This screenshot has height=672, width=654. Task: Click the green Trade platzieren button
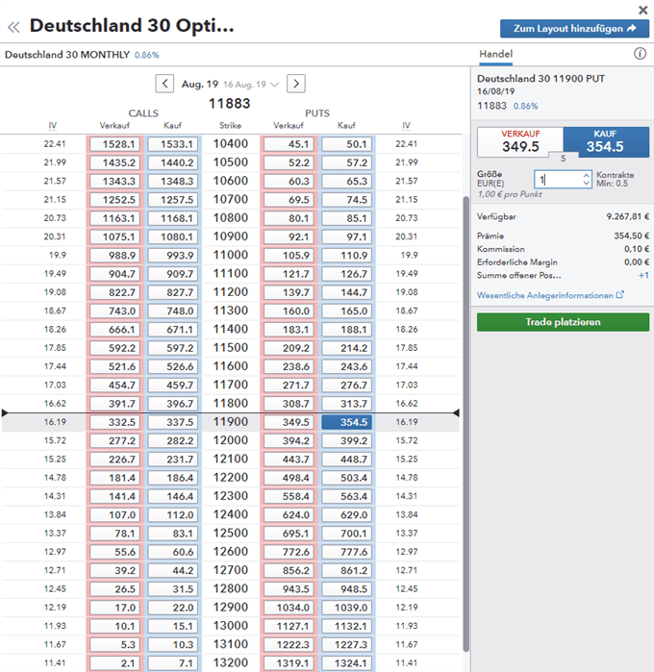[563, 322]
